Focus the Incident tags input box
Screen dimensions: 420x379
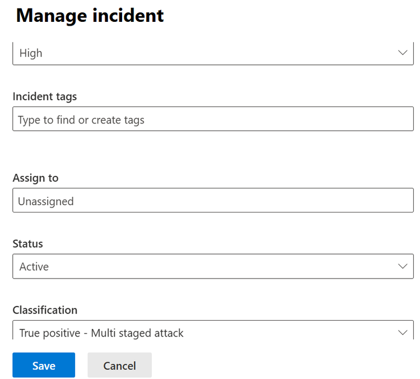coord(213,119)
